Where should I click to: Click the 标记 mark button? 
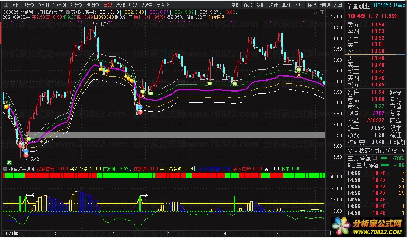tap(312, 5)
